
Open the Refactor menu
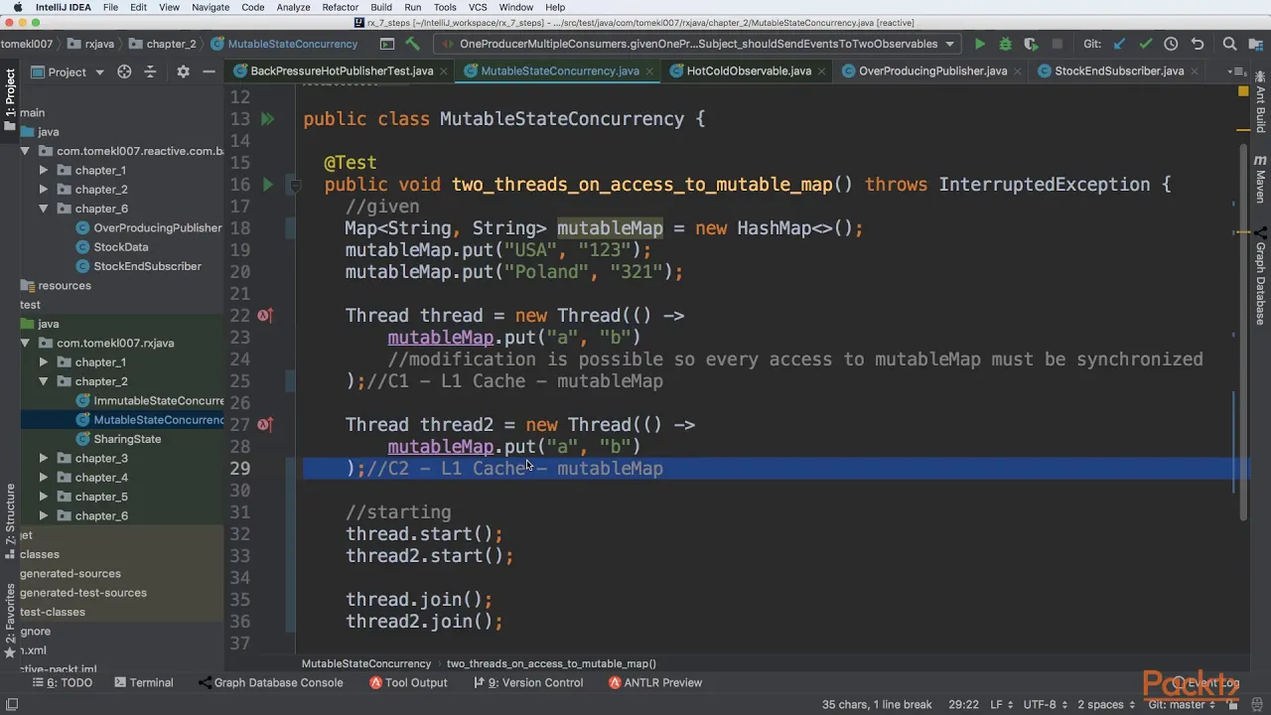[341, 7]
